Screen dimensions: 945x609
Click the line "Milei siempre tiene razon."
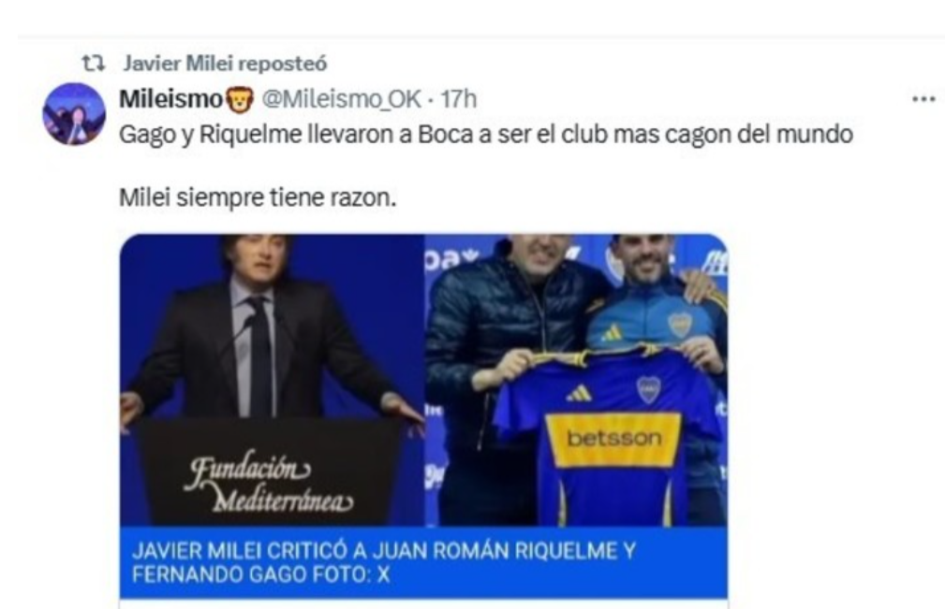pyautogui.click(x=258, y=197)
